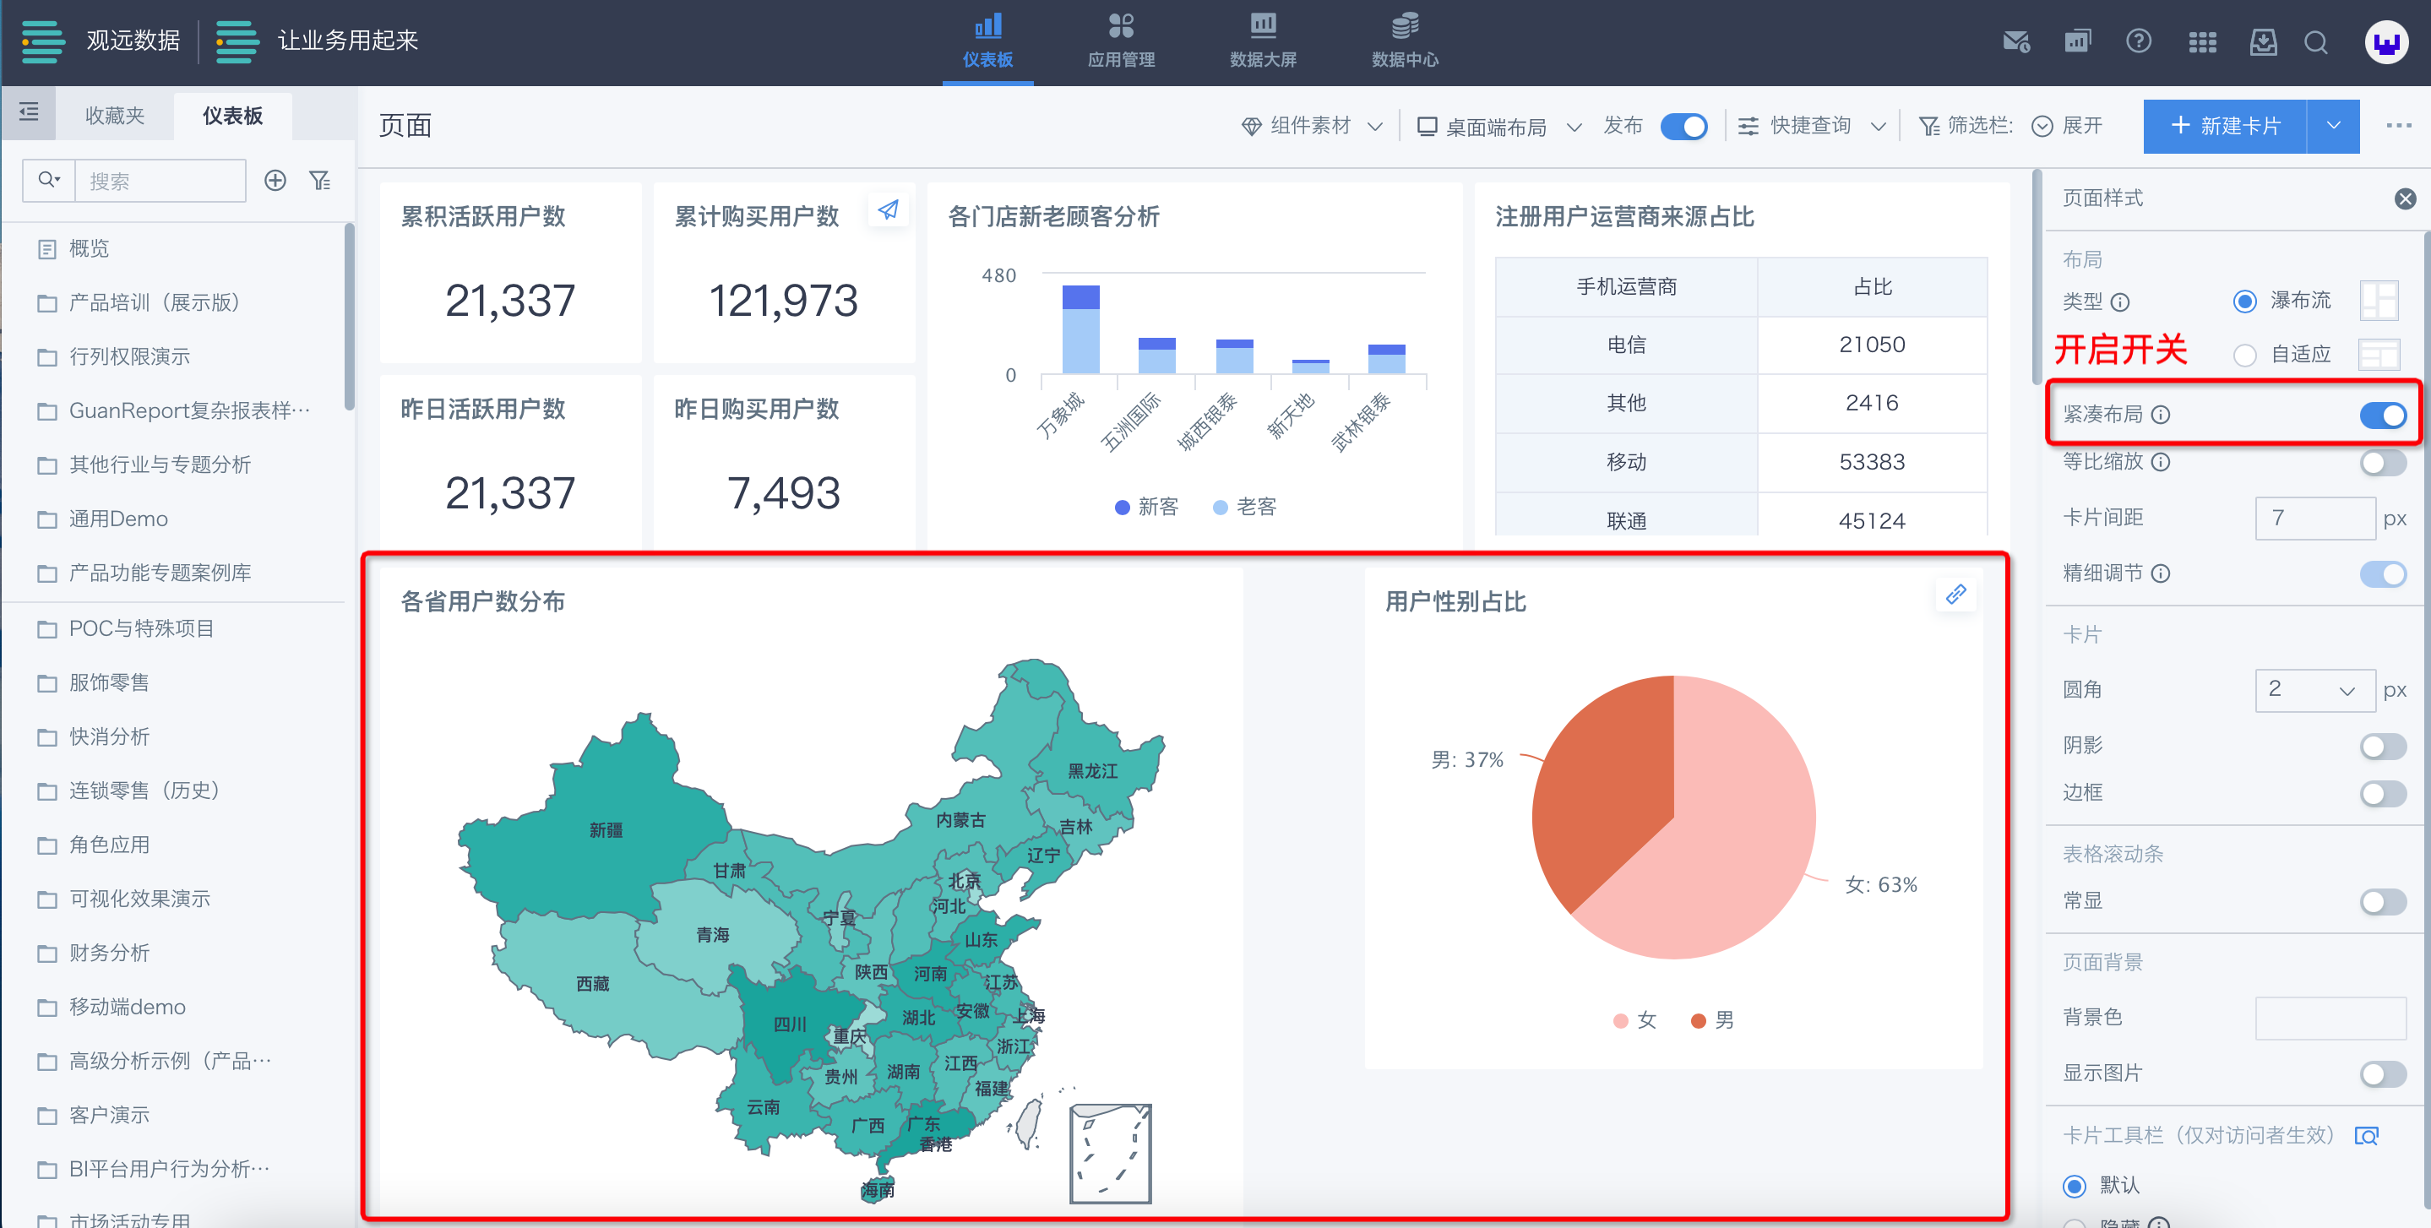This screenshot has width=2431, height=1228.
Task: Click info icon beside 精细调节
Action: (2160, 573)
